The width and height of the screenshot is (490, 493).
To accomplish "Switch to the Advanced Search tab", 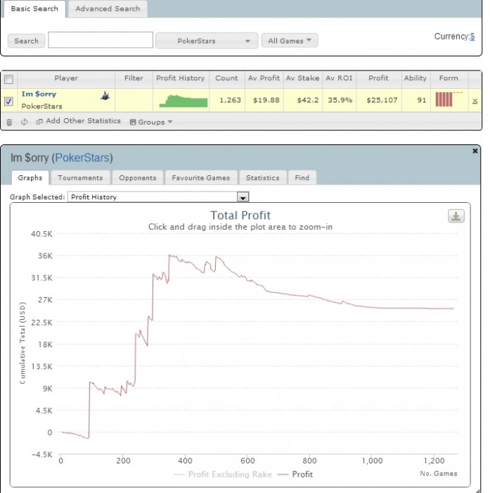I will [x=108, y=8].
